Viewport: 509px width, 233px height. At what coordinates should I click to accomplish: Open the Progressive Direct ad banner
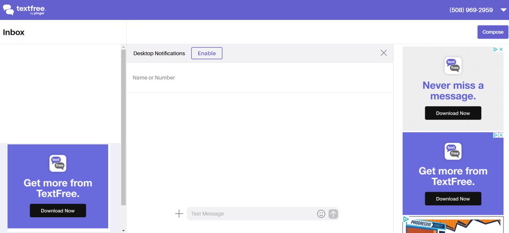[x=453, y=225]
